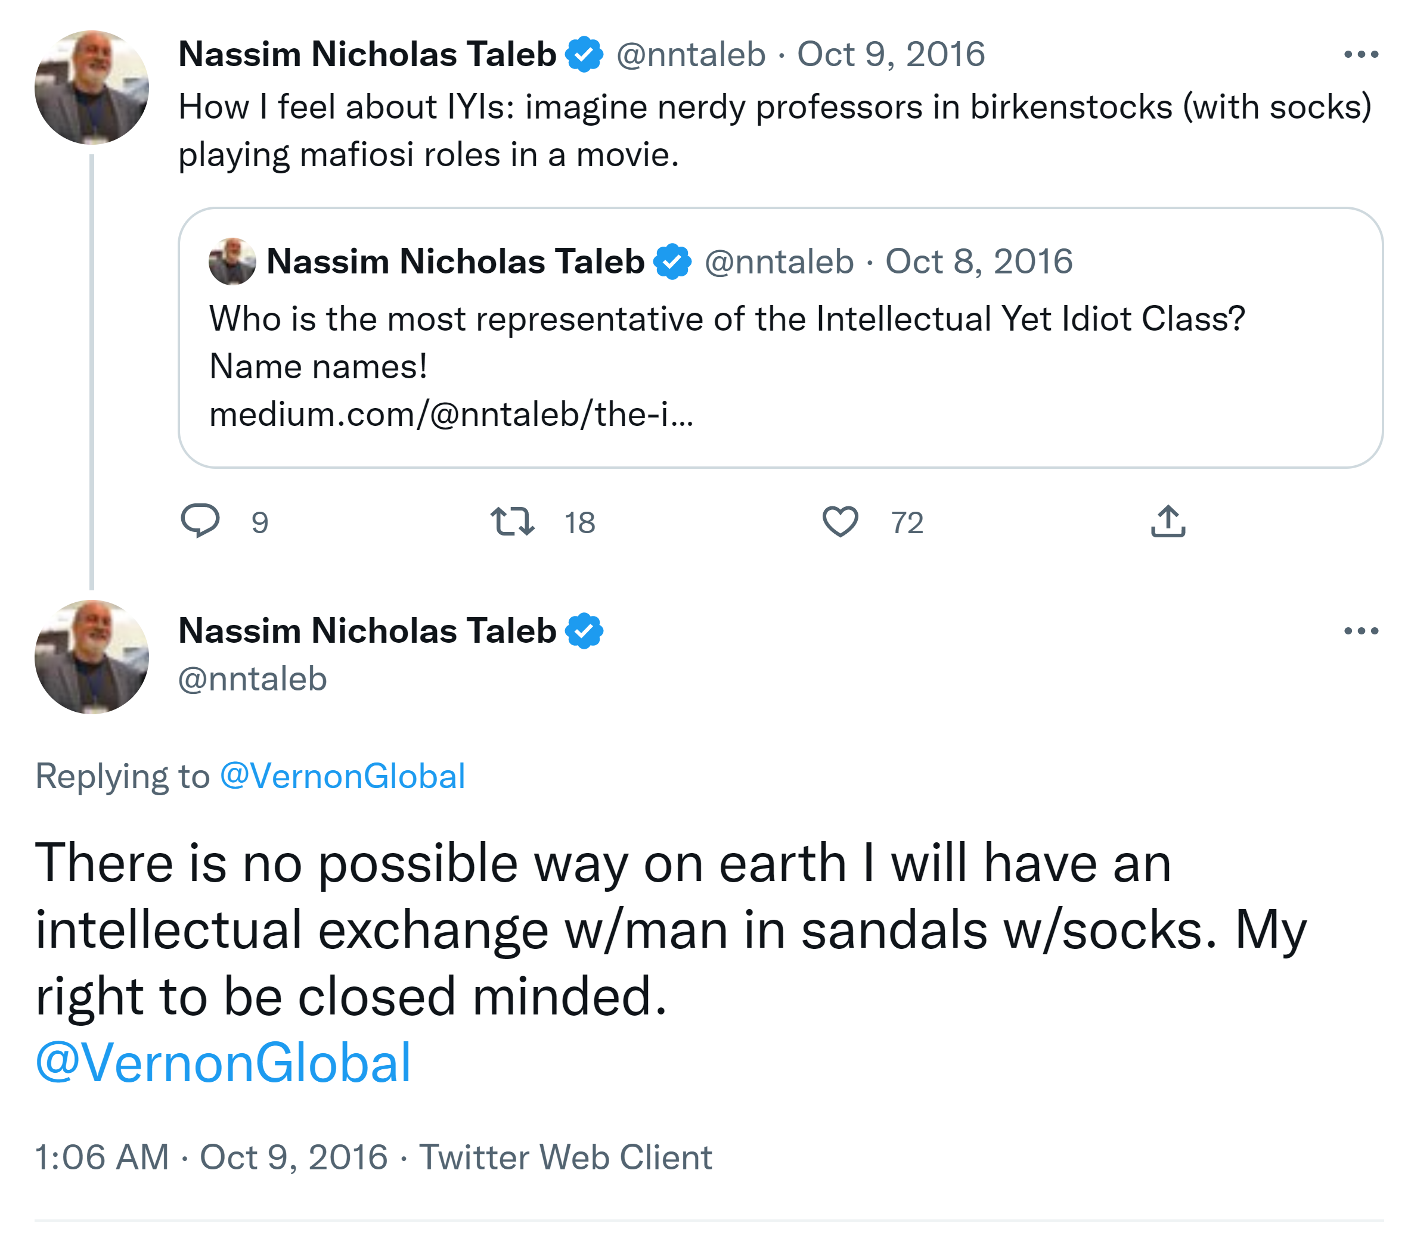Open the medium.com/@nntaleb link in quoted tweet
Viewport: 1411px width, 1245px height.
(451, 415)
